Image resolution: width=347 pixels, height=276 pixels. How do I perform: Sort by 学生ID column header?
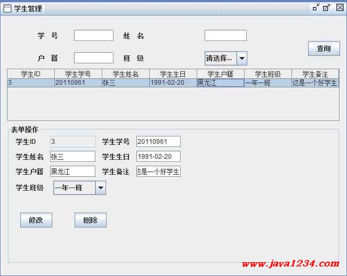30,74
